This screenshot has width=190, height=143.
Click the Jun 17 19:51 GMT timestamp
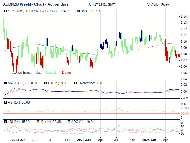[101, 5]
